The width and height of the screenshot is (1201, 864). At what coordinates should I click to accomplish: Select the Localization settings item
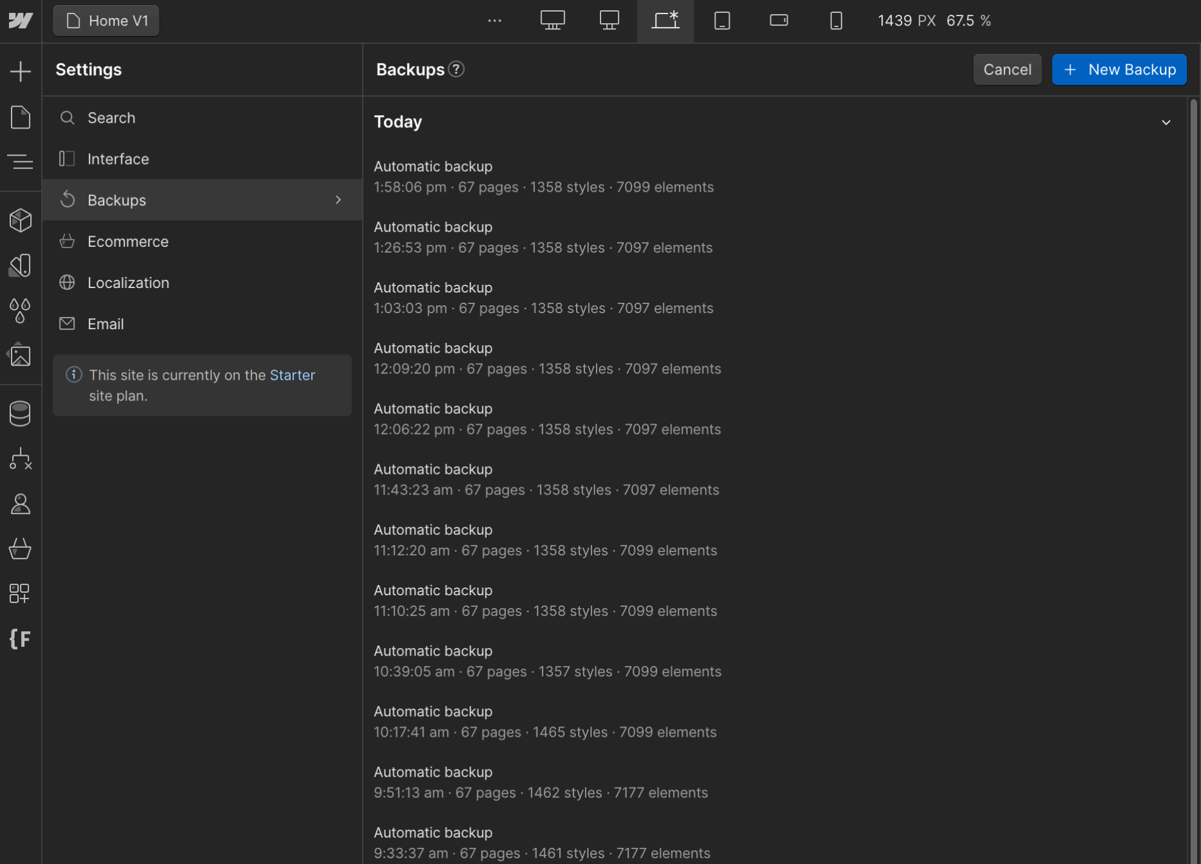(x=129, y=282)
